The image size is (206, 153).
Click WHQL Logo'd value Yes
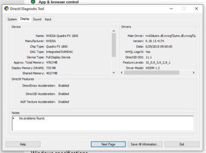(x=148, y=52)
